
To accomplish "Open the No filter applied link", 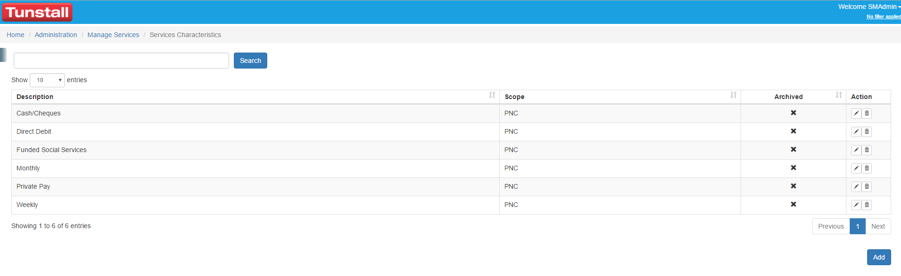I will 884,16.
